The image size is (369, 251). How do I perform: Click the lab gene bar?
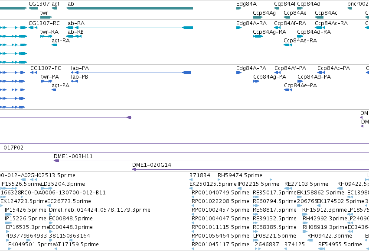tap(130, 8)
